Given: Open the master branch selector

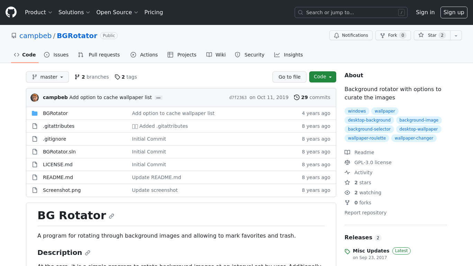Looking at the screenshot, I should point(47,77).
